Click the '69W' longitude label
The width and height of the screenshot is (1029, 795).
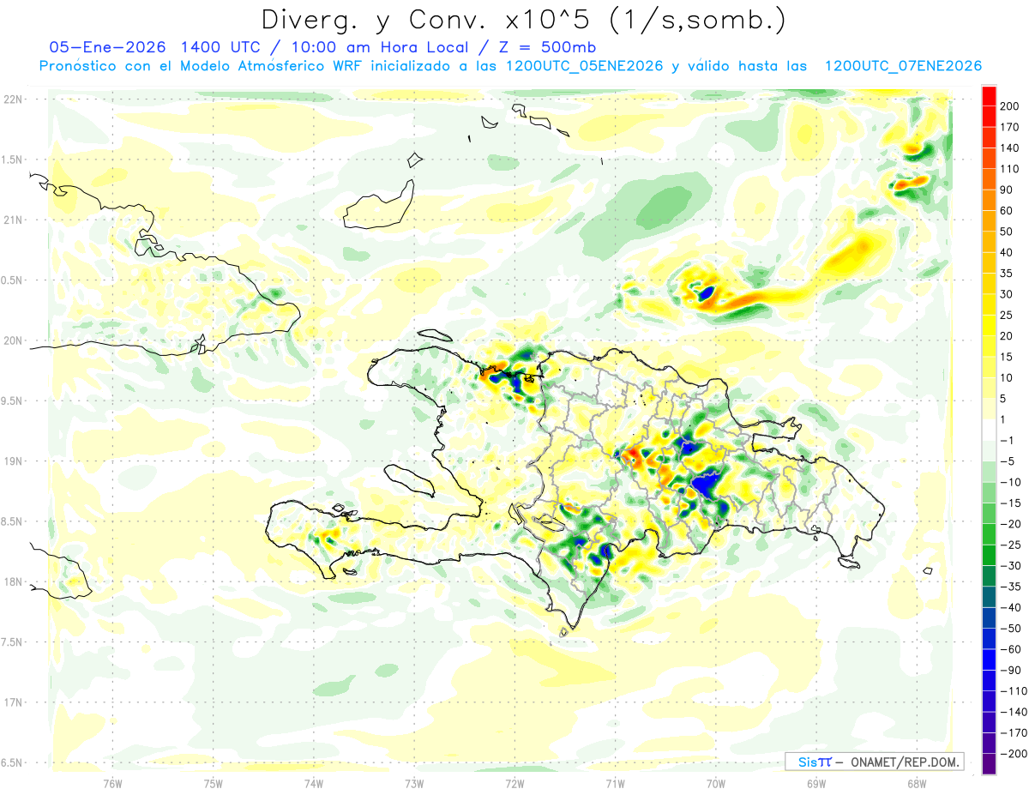[815, 782]
